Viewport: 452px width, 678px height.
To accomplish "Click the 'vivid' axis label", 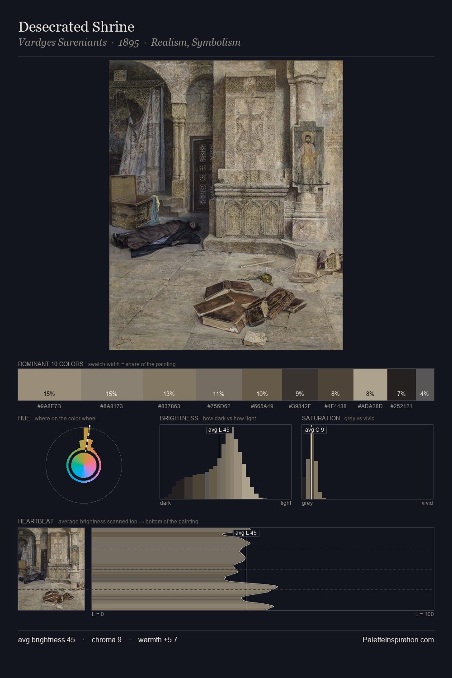I will (427, 503).
